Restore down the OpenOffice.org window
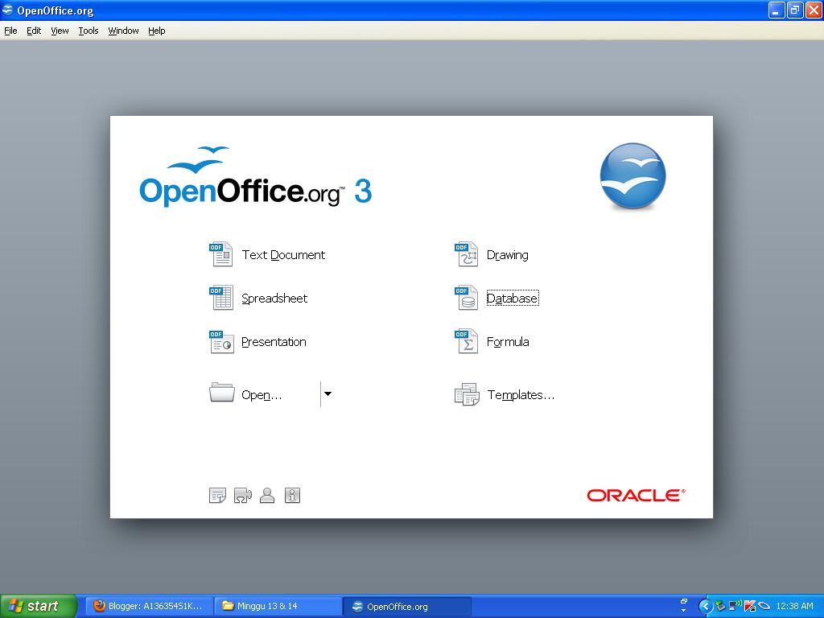This screenshot has width=824, height=618. pyautogui.click(x=795, y=10)
